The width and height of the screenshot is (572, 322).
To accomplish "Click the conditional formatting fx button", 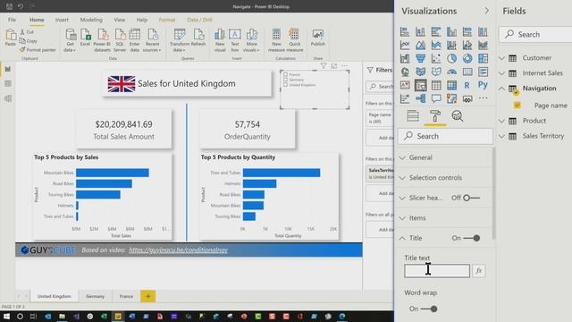I will [x=479, y=271].
